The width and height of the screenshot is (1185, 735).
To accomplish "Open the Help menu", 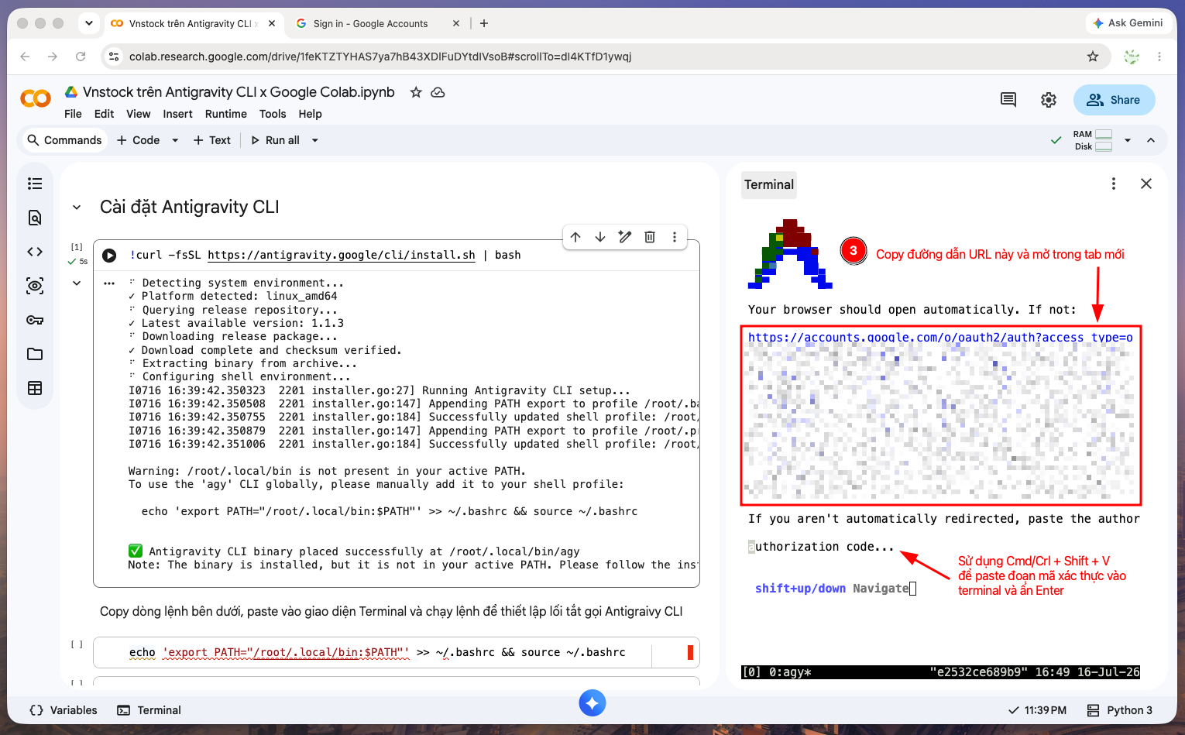I will tap(310, 114).
